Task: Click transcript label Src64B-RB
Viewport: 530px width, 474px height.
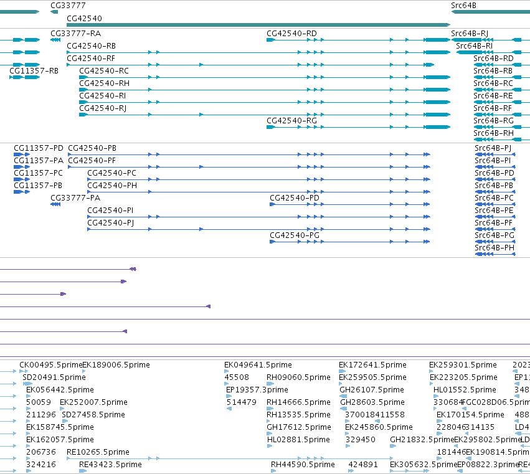Action: tap(493, 70)
